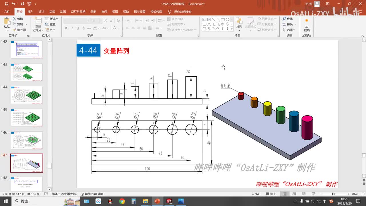Click the zoom level 86%
Screen dimensions: 366x206
pyautogui.click(x=355, y=194)
